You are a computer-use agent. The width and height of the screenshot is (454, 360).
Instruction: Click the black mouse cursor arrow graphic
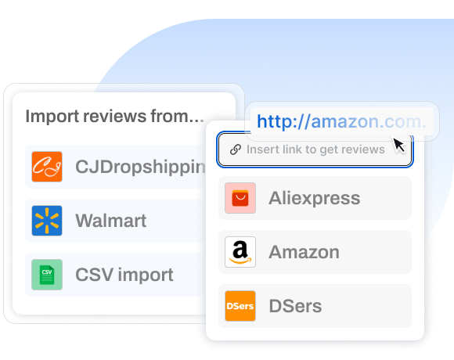pos(399,145)
